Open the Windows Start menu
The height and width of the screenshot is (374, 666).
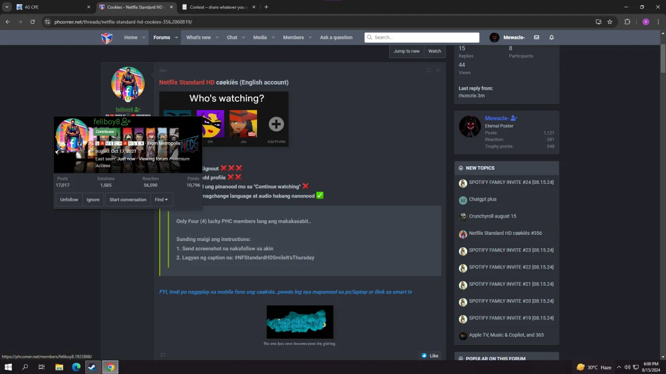[8, 367]
